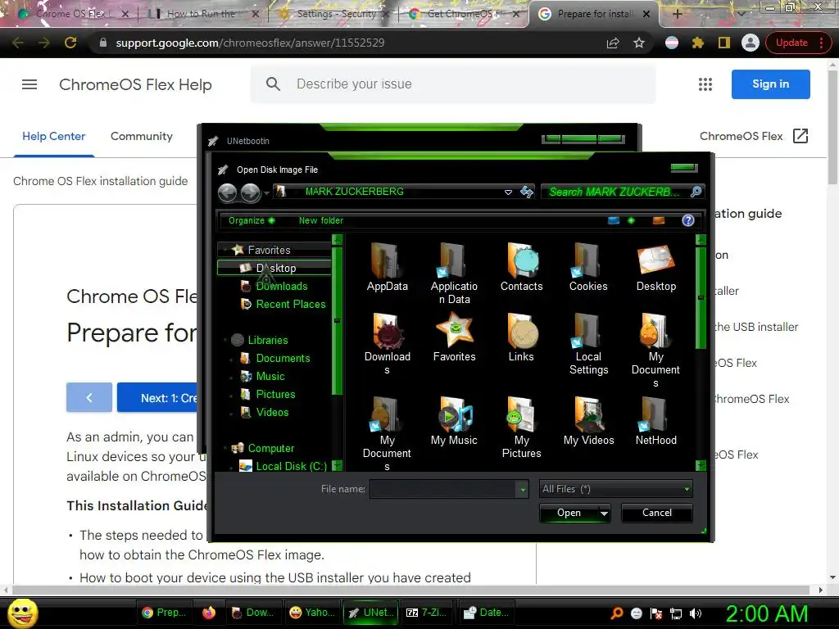Select Local Disk (C:) in navigation pane
This screenshot has height=629, width=839.
(283, 466)
